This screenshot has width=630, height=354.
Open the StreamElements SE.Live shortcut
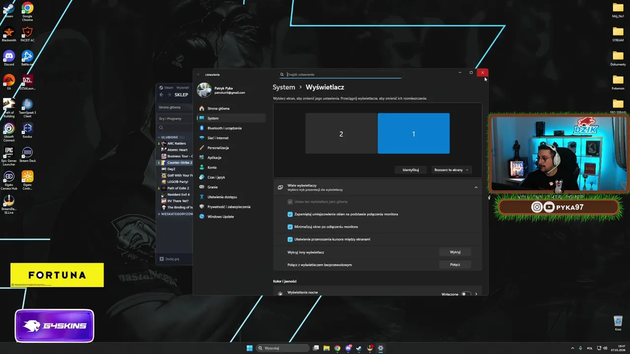(9, 205)
